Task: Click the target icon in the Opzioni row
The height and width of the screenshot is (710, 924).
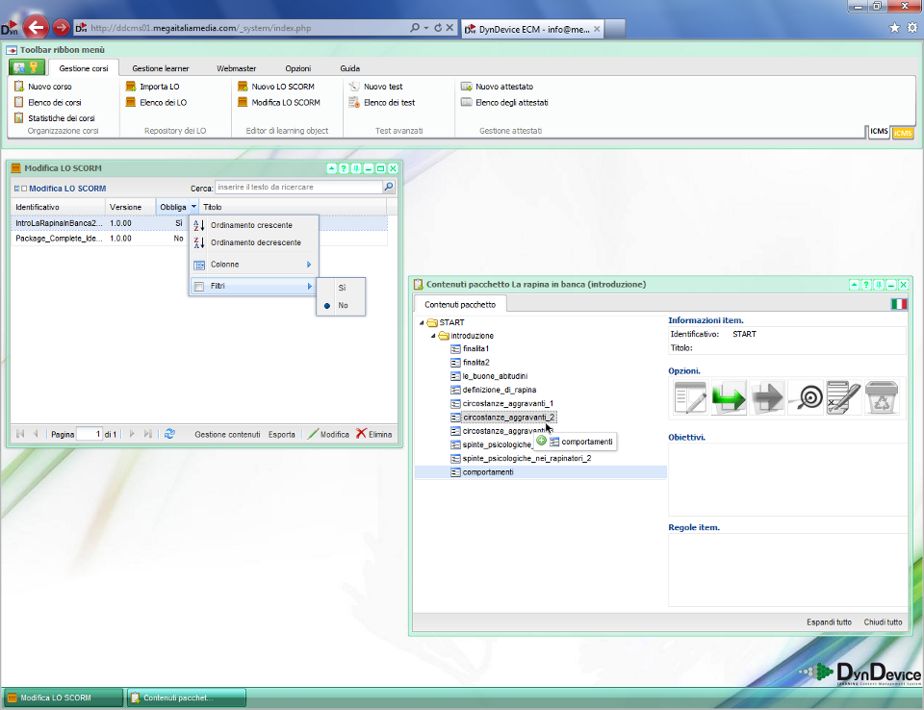Action: pyautogui.click(x=807, y=395)
